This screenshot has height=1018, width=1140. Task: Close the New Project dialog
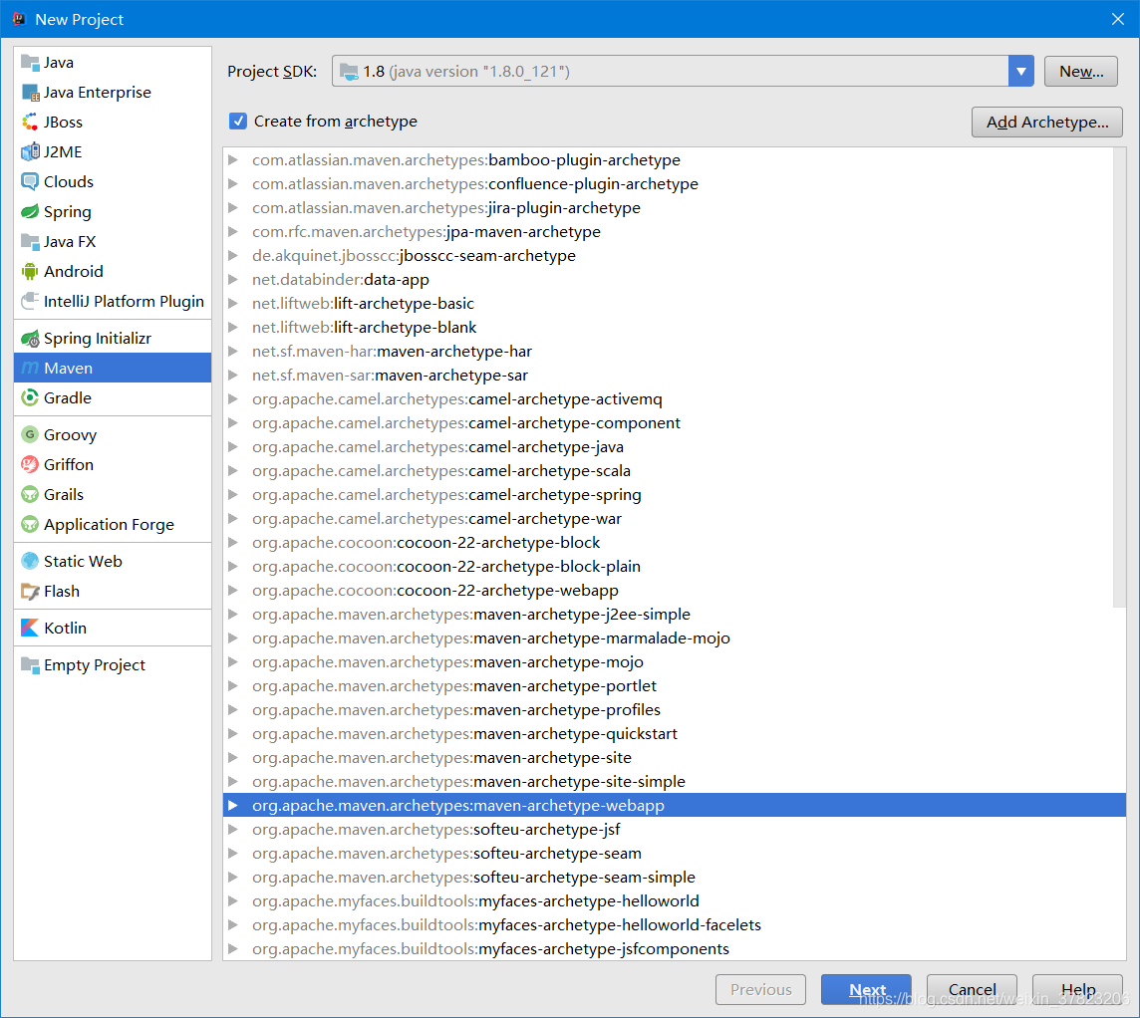1117,19
